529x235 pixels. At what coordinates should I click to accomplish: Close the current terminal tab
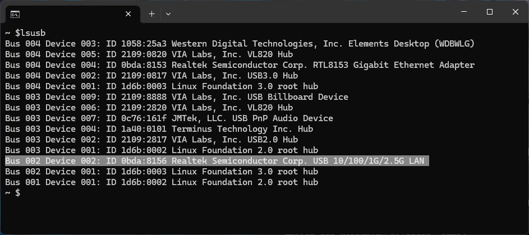click(x=128, y=14)
